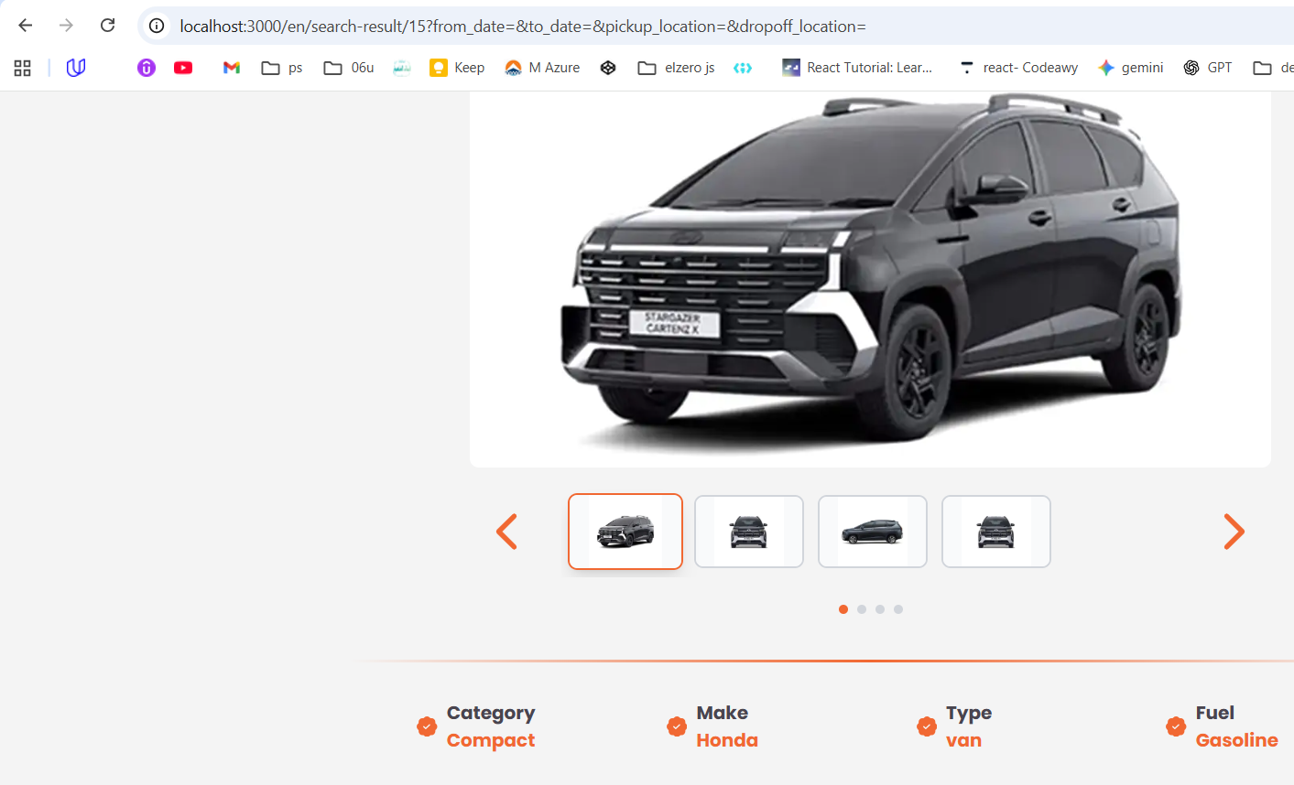Screen dimensions: 1294x785
Task: Click the Category label text
Action: (x=491, y=714)
